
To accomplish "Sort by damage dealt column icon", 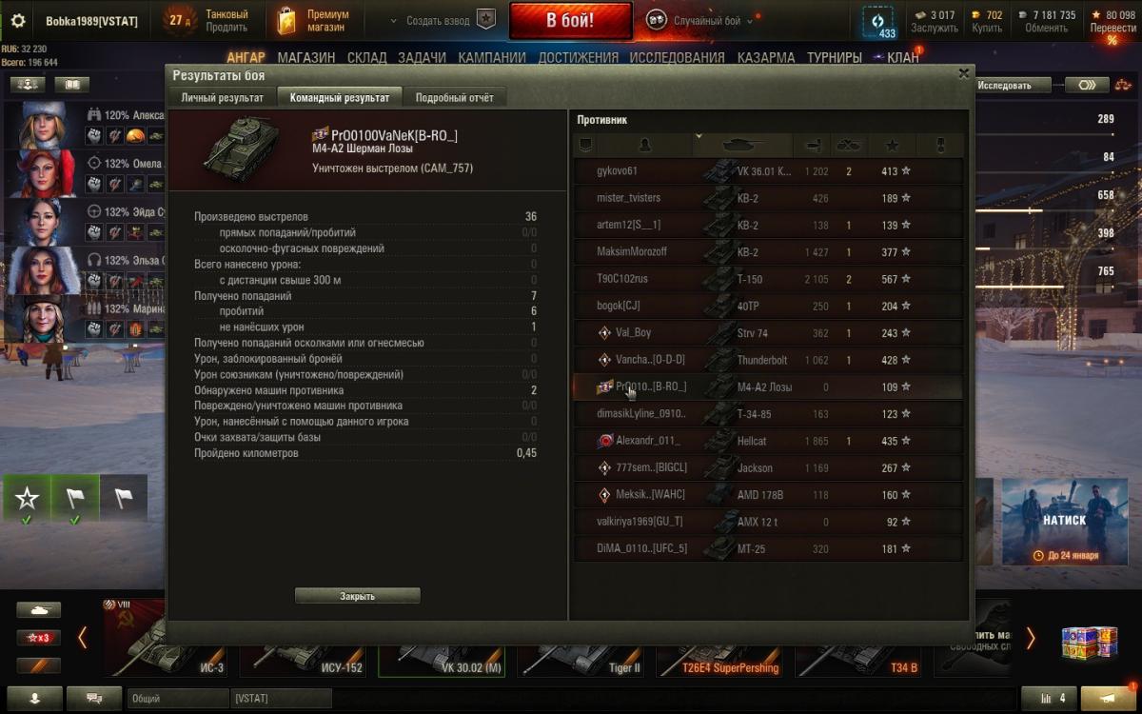I will pyautogui.click(x=813, y=145).
